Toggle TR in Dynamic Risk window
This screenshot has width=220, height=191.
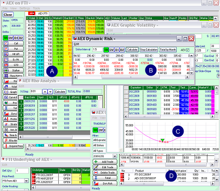[x=106, y=50]
